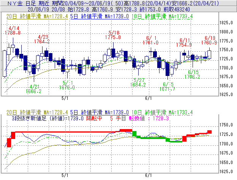This screenshot has width=237, height=180.
Task: Click the 6/11 1754.9 high label
Action: point(184,43)
